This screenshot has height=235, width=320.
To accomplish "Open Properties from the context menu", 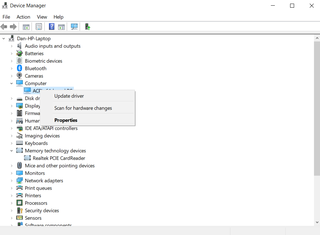I will coord(66,120).
